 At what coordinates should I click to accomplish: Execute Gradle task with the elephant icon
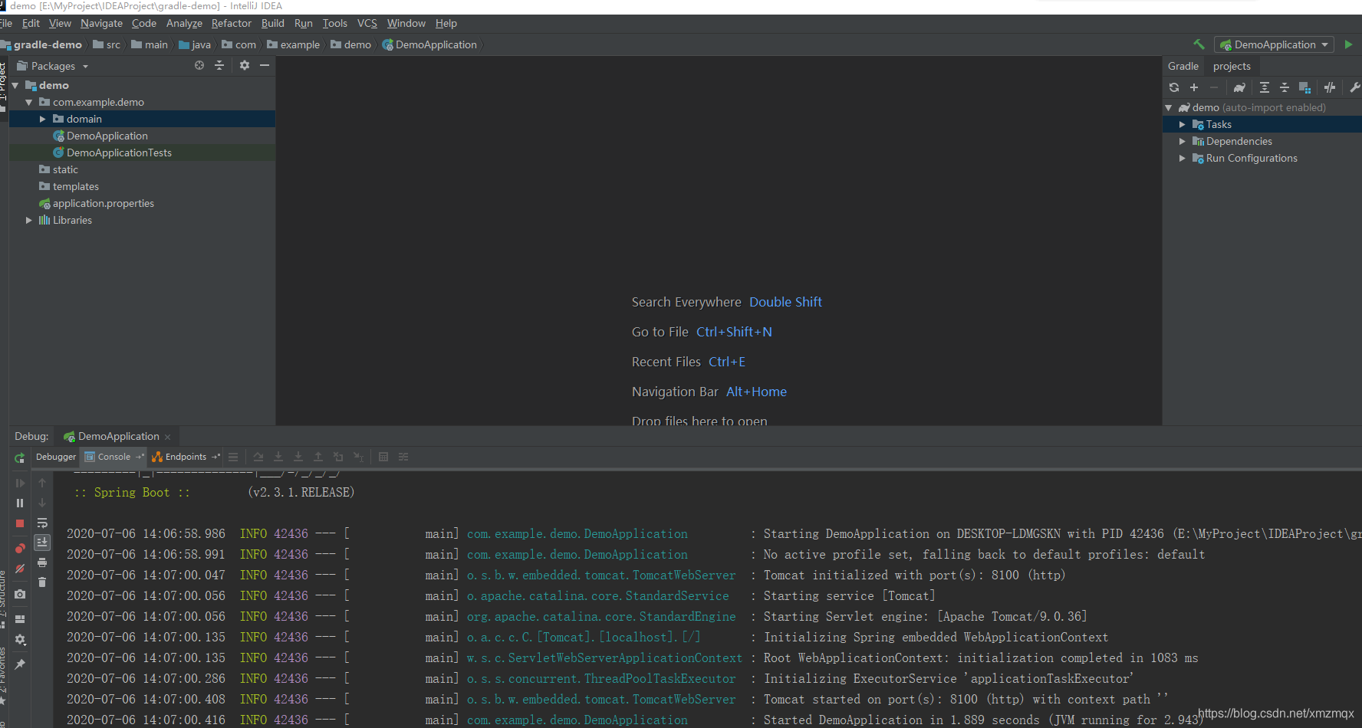(1239, 87)
